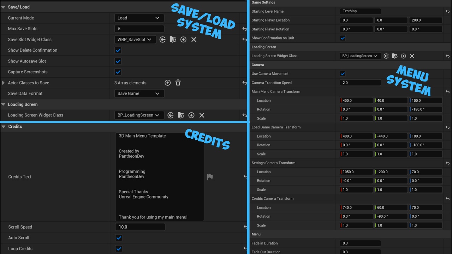Open BP_LoadingScreen dropdown in Save/Load panel
This screenshot has width=452, height=254.
click(x=139, y=115)
